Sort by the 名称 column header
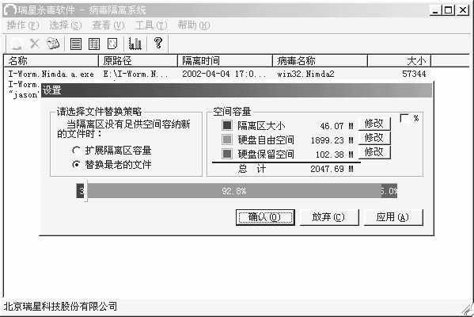This screenshot has width=474, height=317. [51, 61]
